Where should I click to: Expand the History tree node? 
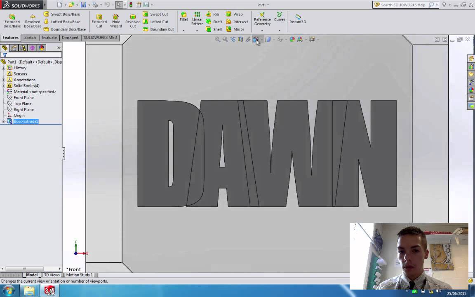coord(3,68)
